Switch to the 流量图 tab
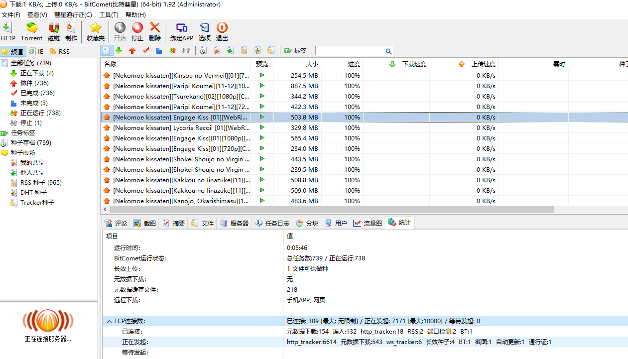The width and height of the screenshot is (628, 359). [x=368, y=223]
